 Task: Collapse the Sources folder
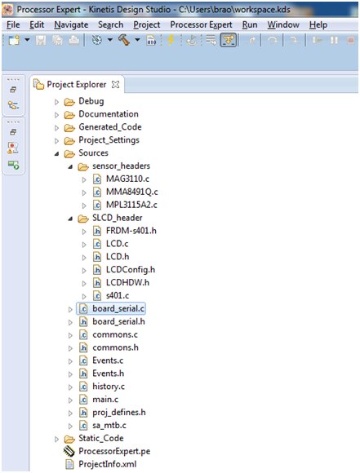coord(56,154)
